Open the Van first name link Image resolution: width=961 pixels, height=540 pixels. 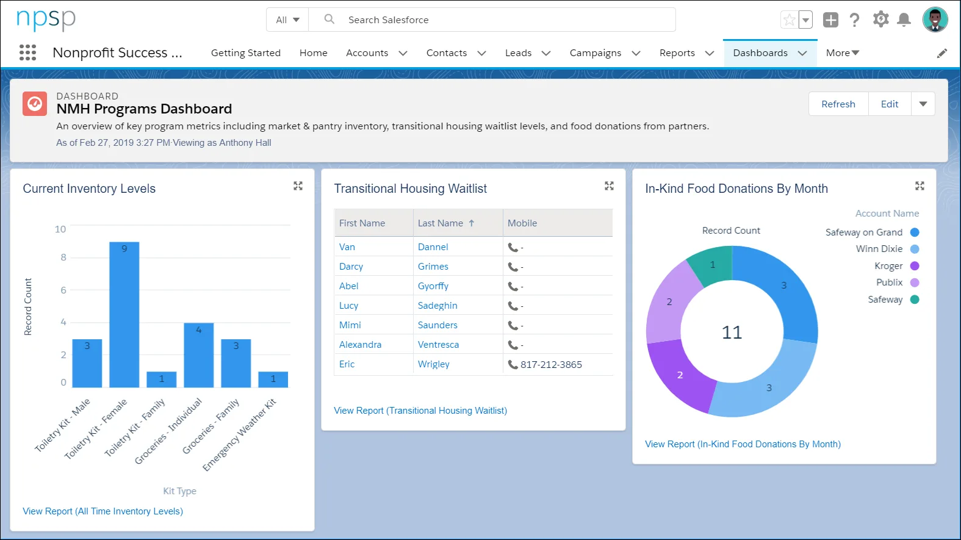click(x=347, y=247)
